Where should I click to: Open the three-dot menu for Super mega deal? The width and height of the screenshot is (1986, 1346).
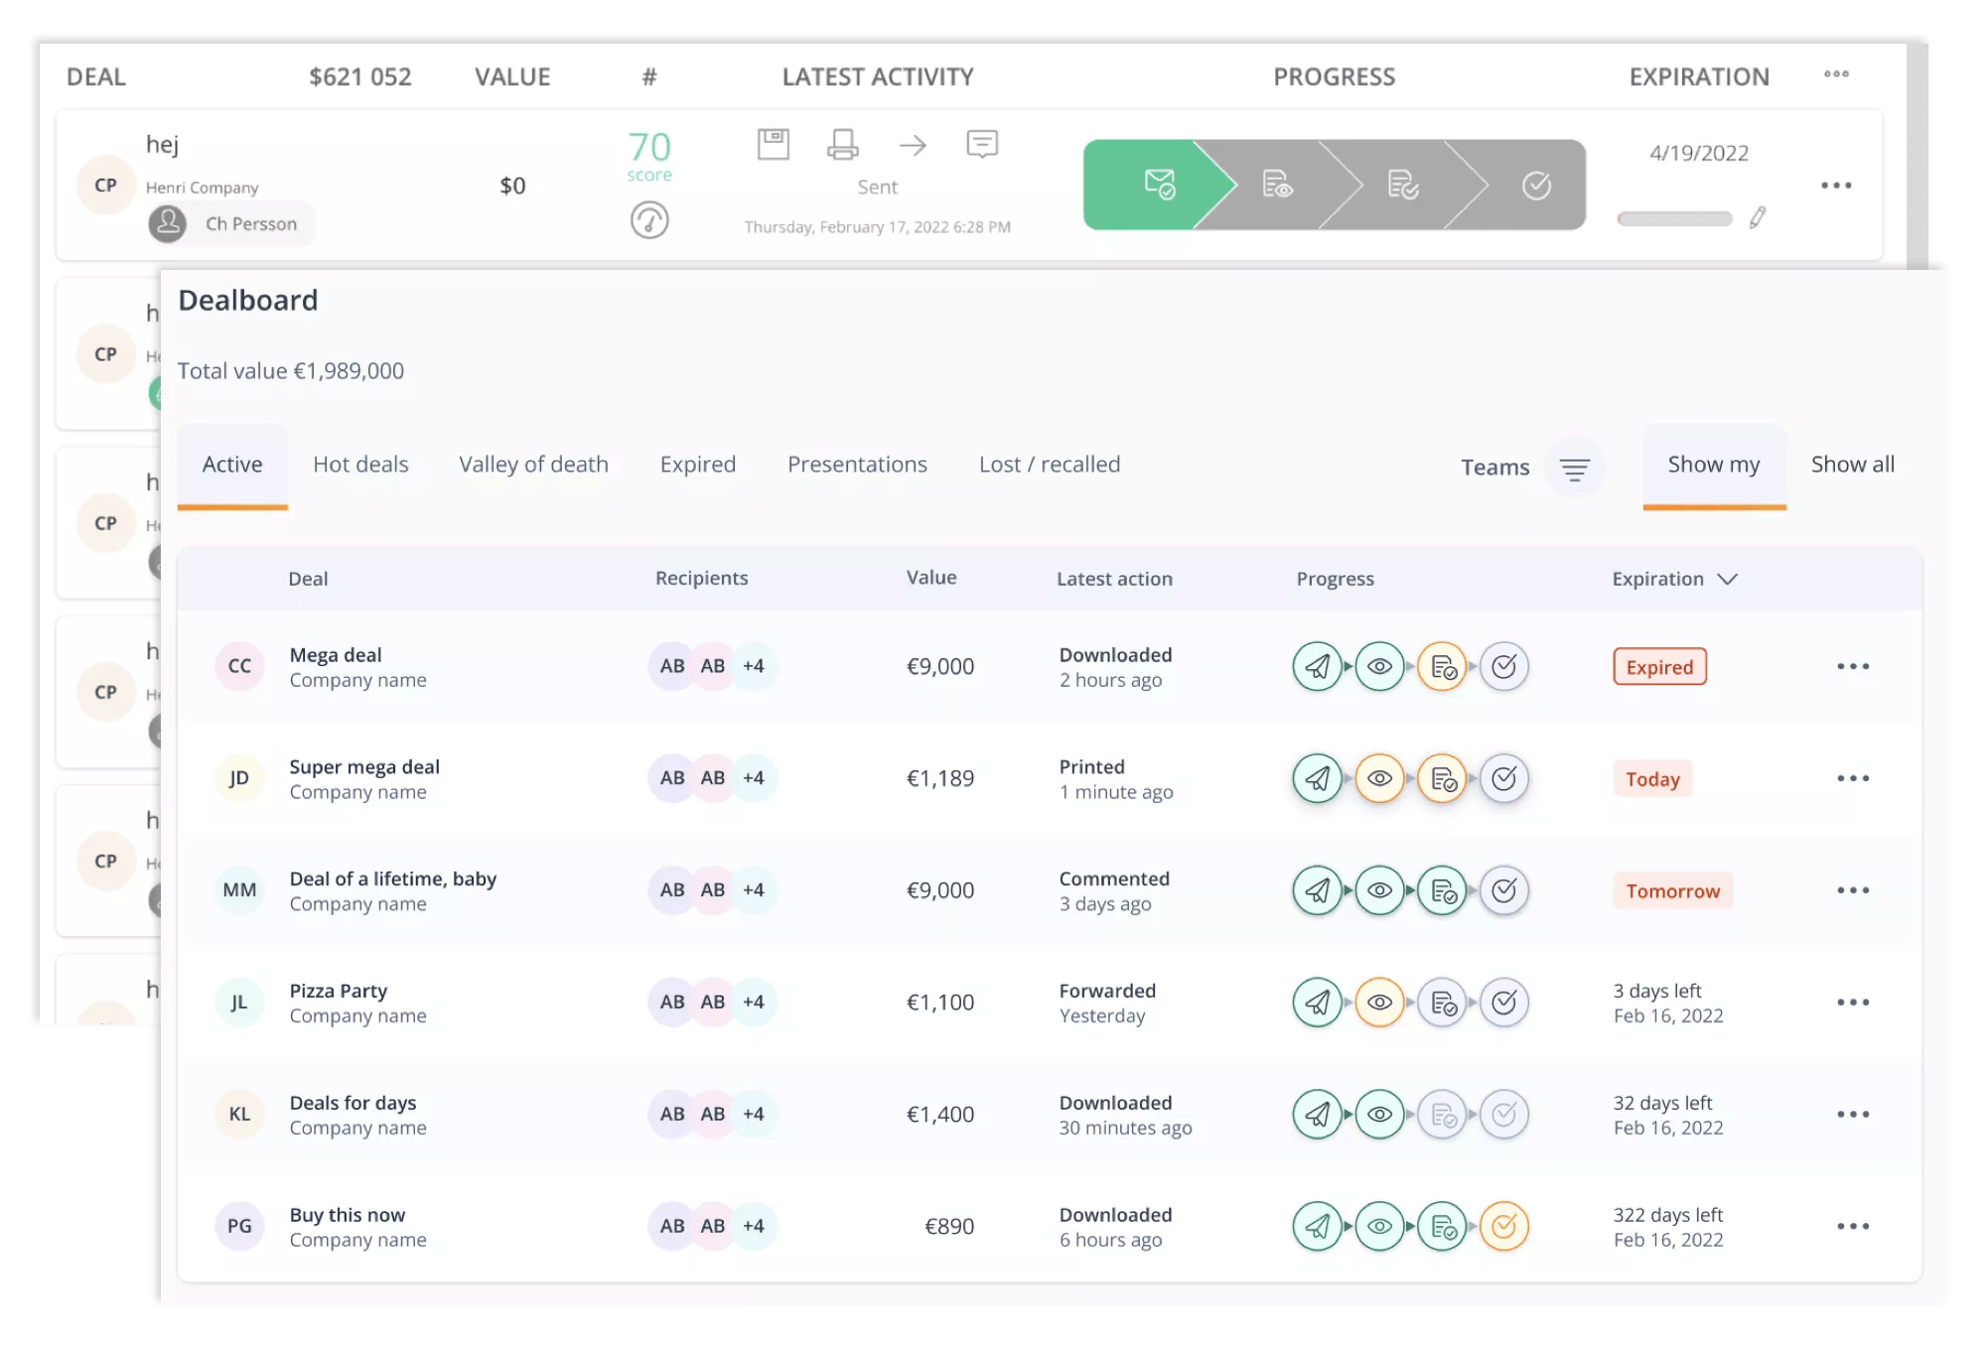1852,778
